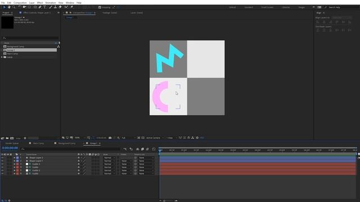Click the Frame Blending enable icon in timeline
360x202 pixels.
tap(142, 149)
